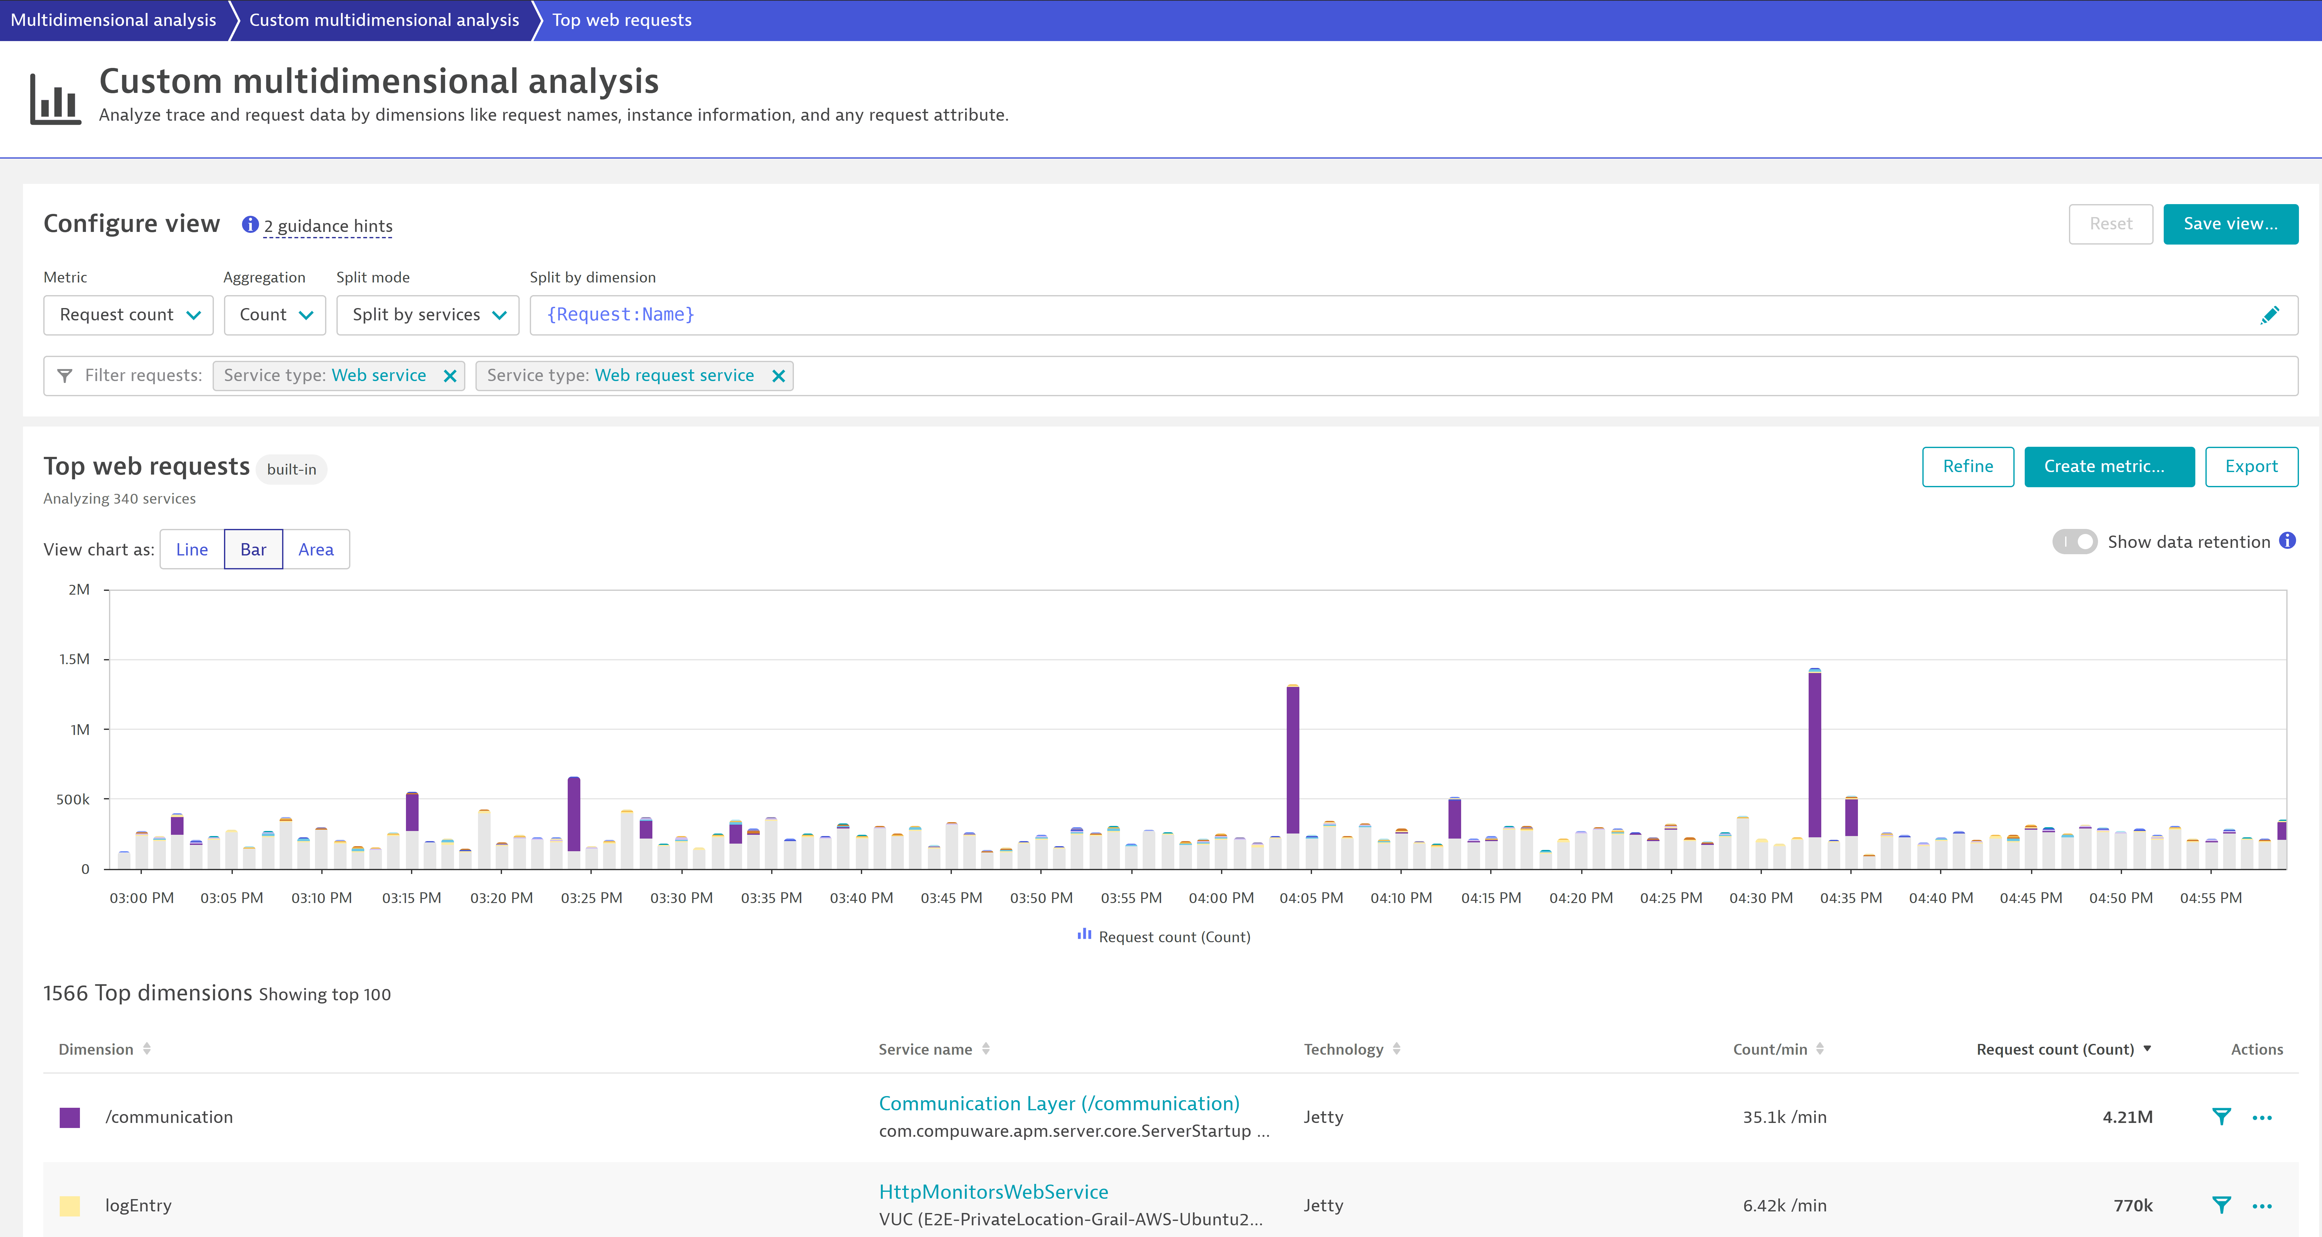
Task: Open more actions for /communication row
Action: tap(2262, 1118)
